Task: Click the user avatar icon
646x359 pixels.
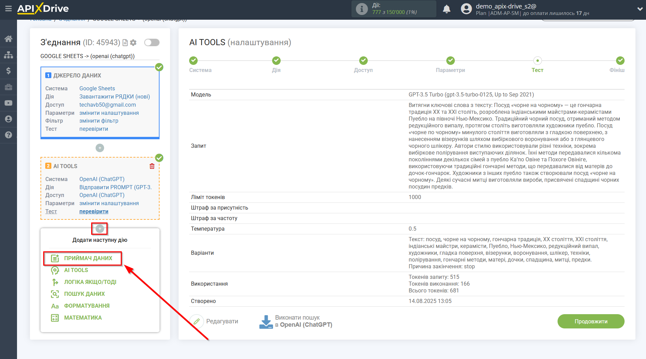Action: click(466, 9)
